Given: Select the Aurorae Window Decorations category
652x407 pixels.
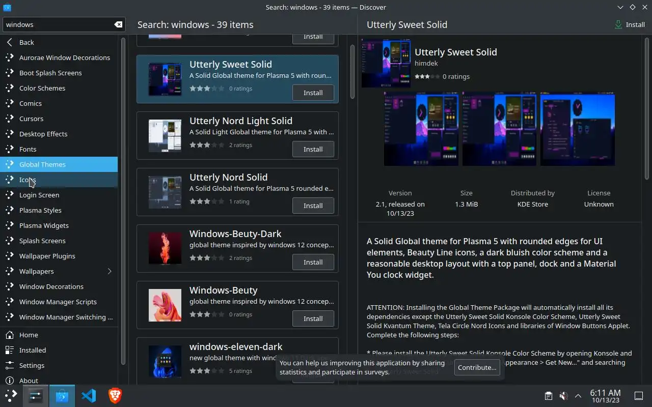Looking at the screenshot, I should pyautogui.click(x=59, y=57).
